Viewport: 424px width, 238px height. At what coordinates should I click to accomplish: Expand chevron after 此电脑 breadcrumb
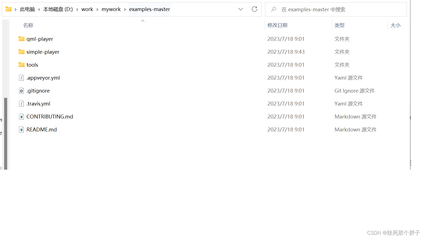39,9
